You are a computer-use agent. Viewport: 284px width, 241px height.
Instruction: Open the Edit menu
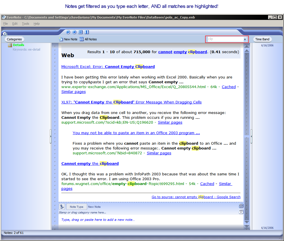click(15, 24)
